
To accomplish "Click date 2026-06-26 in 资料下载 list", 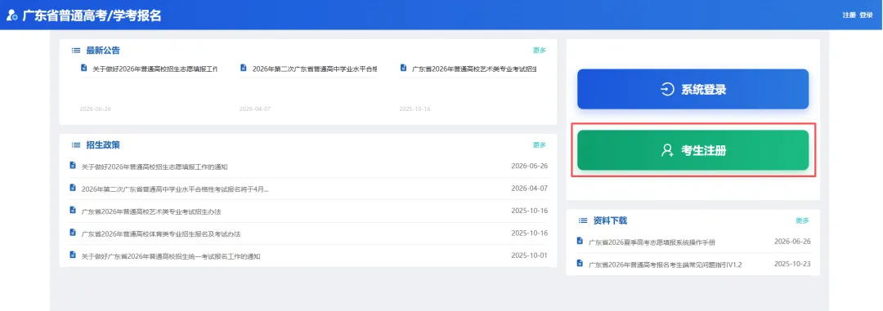I will (x=792, y=242).
